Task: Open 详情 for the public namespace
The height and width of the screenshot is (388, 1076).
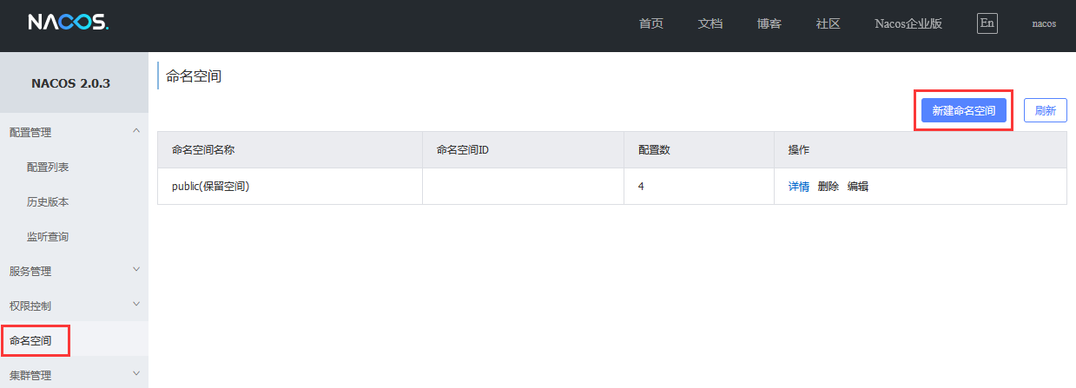Action: tap(798, 186)
